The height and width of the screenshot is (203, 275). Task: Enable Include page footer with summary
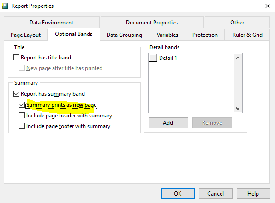pyautogui.click(x=22, y=126)
